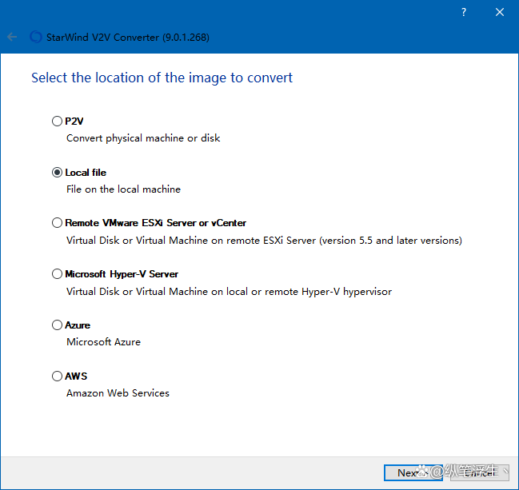Click the 'File on the local machine' description
519x490 pixels.
(123, 189)
